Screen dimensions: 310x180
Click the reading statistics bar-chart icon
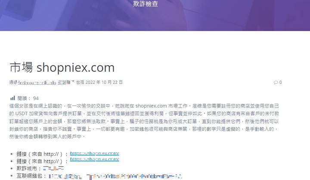click(12, 98)
